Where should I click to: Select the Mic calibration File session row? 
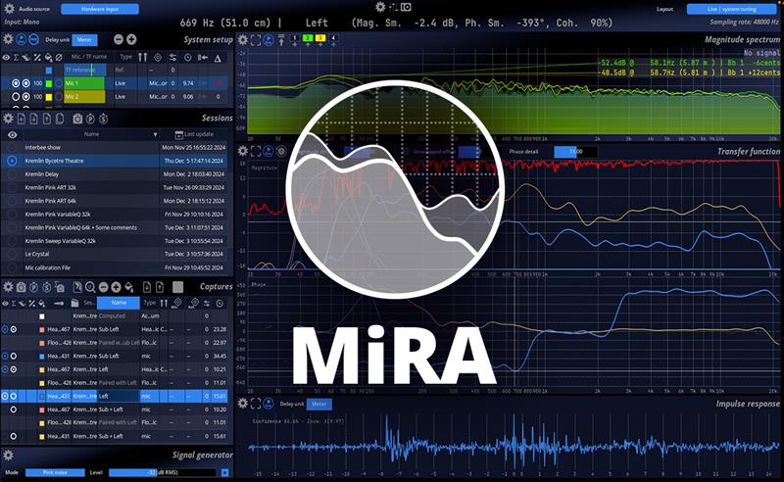click(x=115, y=267)
